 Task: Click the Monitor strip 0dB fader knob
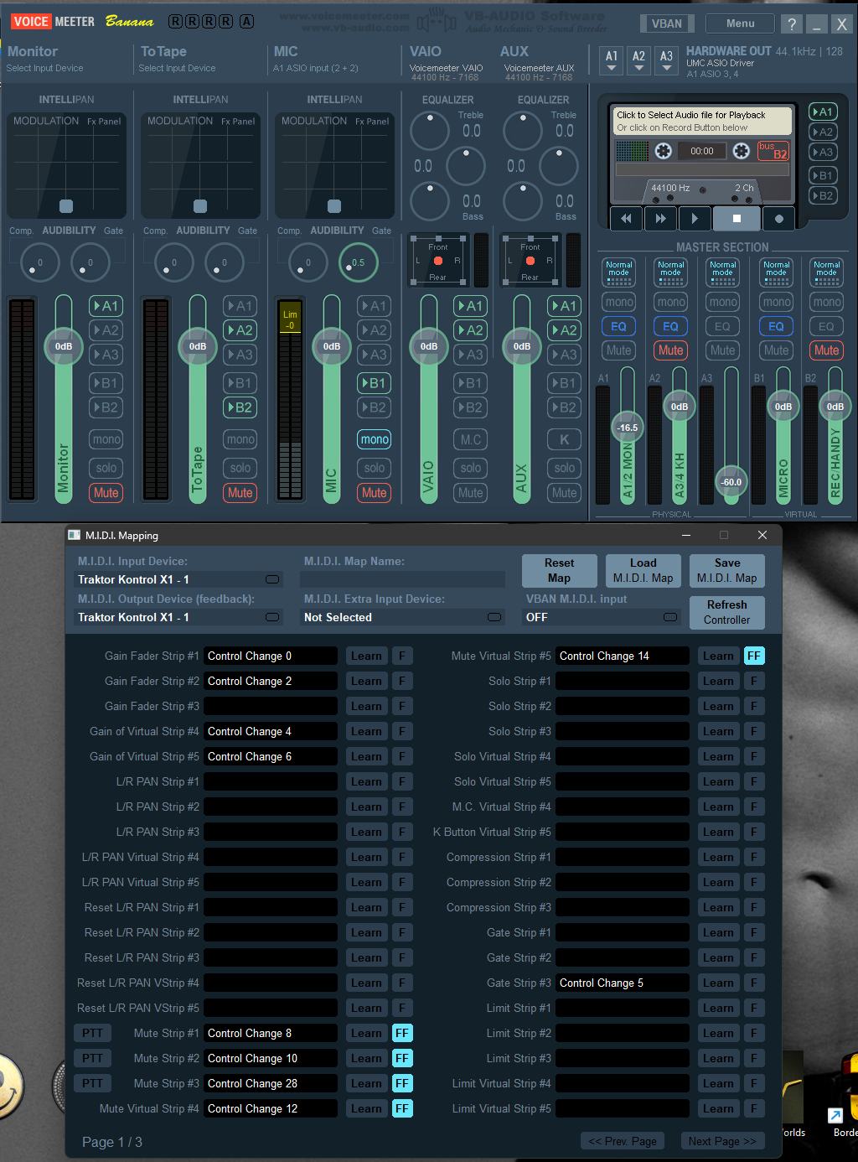coord(64,346)
